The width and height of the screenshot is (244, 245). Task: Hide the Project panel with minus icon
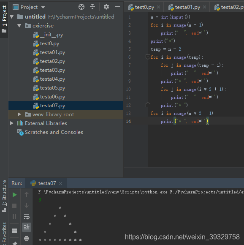(x=117, y=7)
